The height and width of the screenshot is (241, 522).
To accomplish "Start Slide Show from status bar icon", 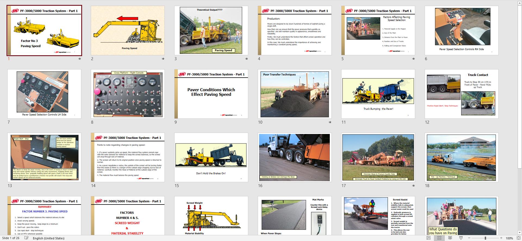I will coord(461,238).
